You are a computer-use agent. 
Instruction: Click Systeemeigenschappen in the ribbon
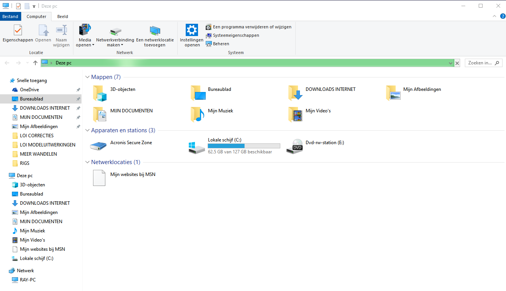pyautogui.click(x=236, y=35)
